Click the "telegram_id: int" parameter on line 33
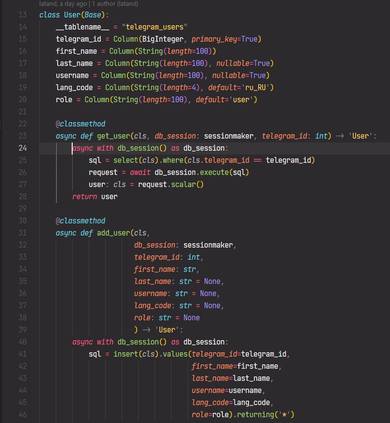Image resolution: width=390 pixels, height=423 pixels. point(167,257)
